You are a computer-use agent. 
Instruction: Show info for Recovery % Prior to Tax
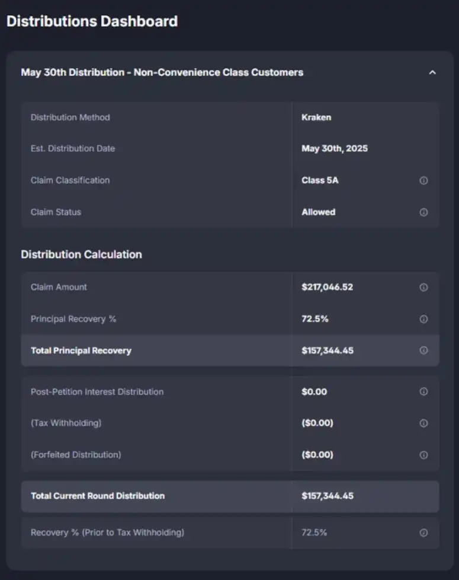coord(423,533)
